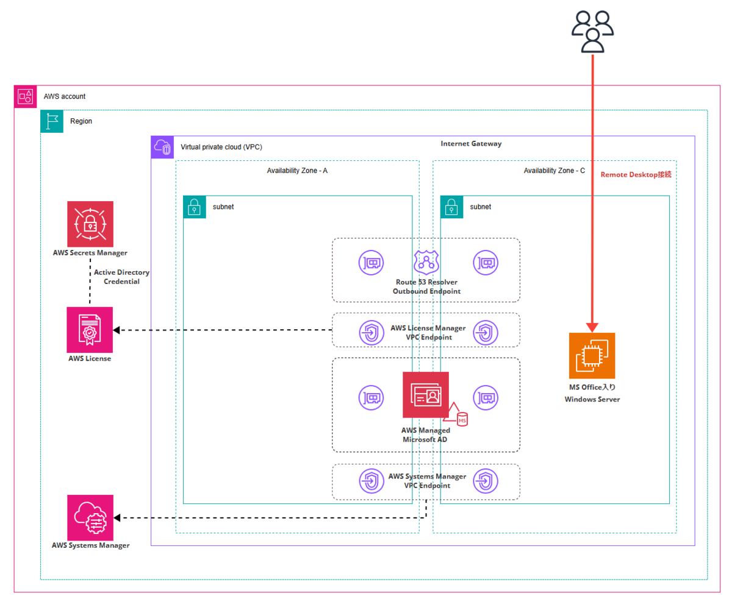Click the "AWS Managed Microsoft AD" caption
The image size is (732, 596).
tap(426, 435)
